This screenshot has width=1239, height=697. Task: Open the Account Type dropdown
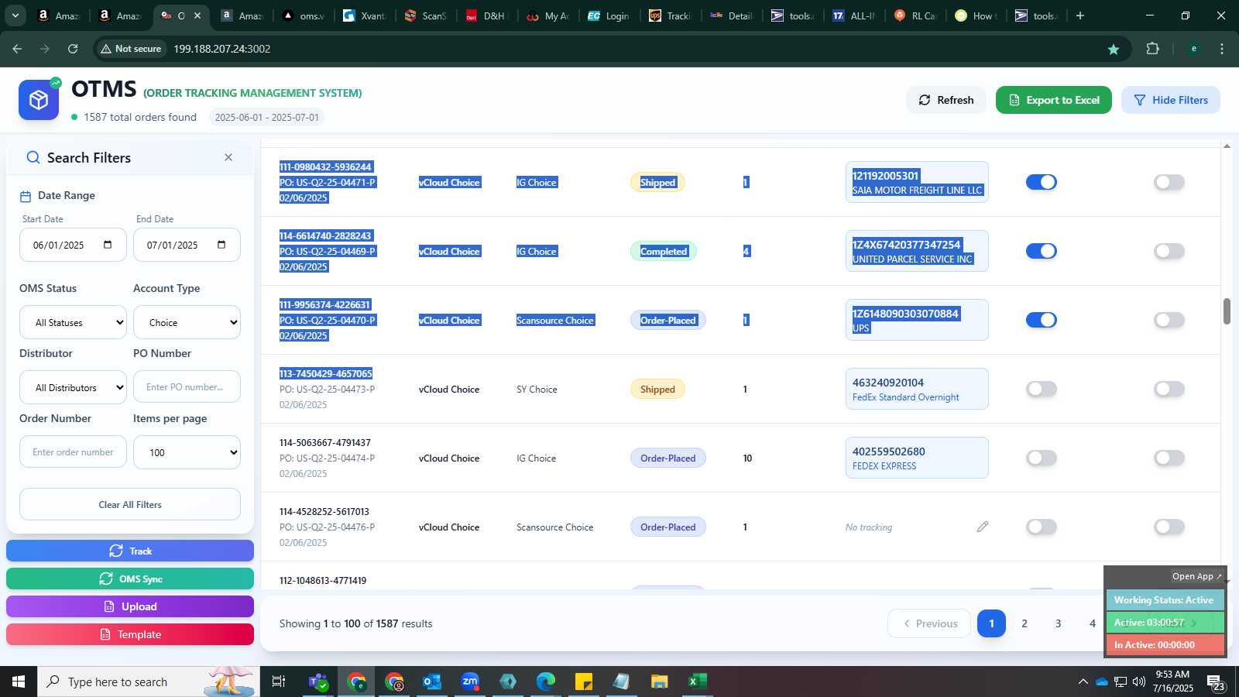pyautogui.click(x=187, y=322)
